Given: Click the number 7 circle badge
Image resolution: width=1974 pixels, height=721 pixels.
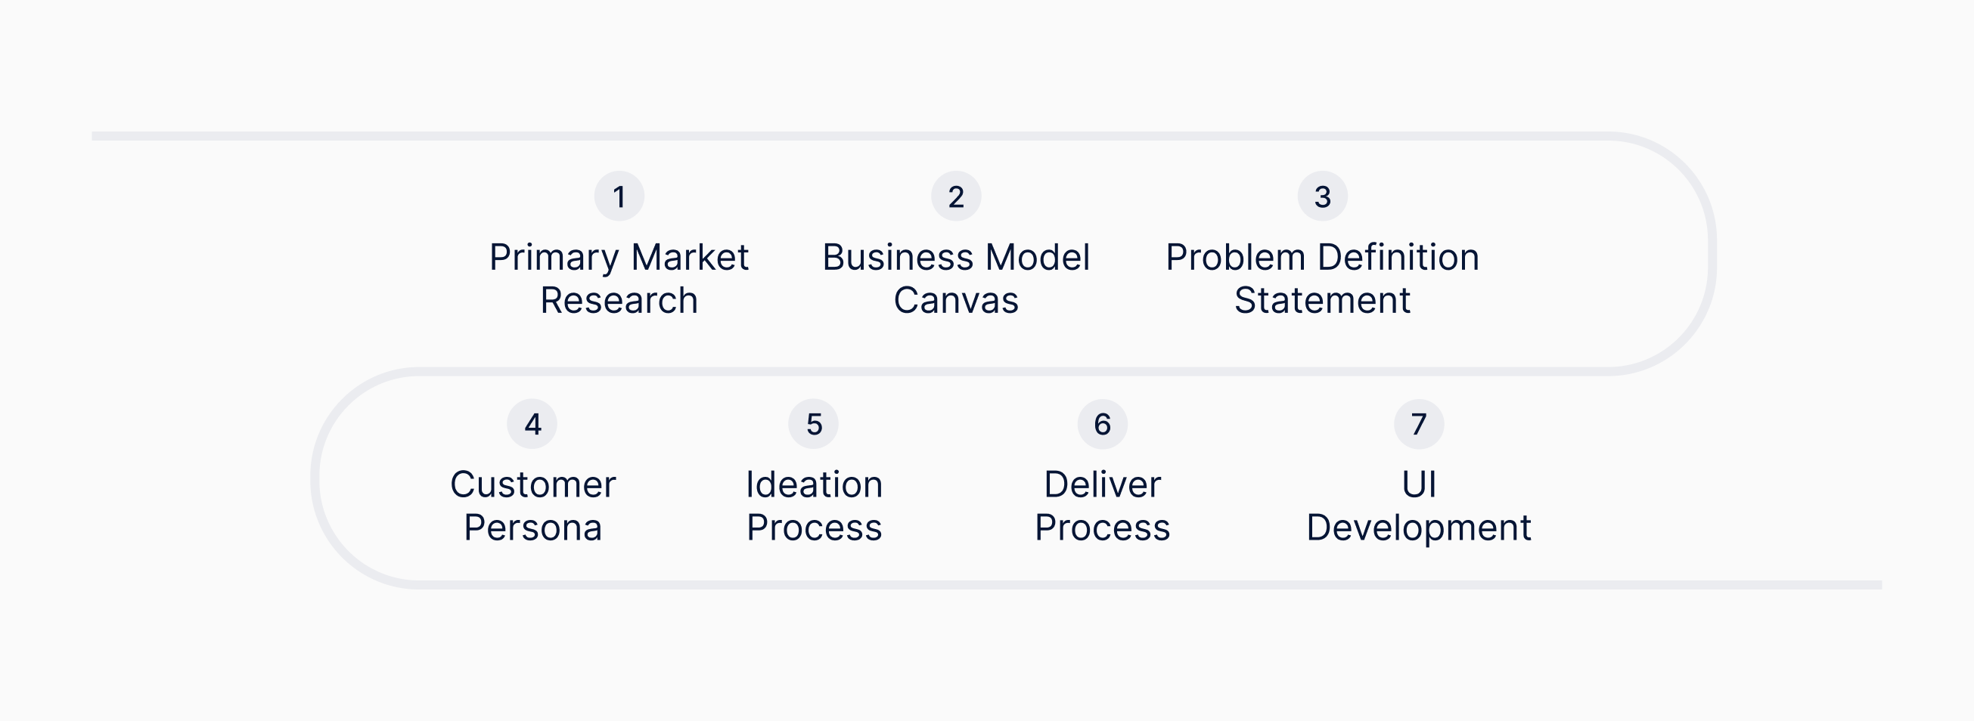Looking at the screenshot, I should [x=1418, y=424].
